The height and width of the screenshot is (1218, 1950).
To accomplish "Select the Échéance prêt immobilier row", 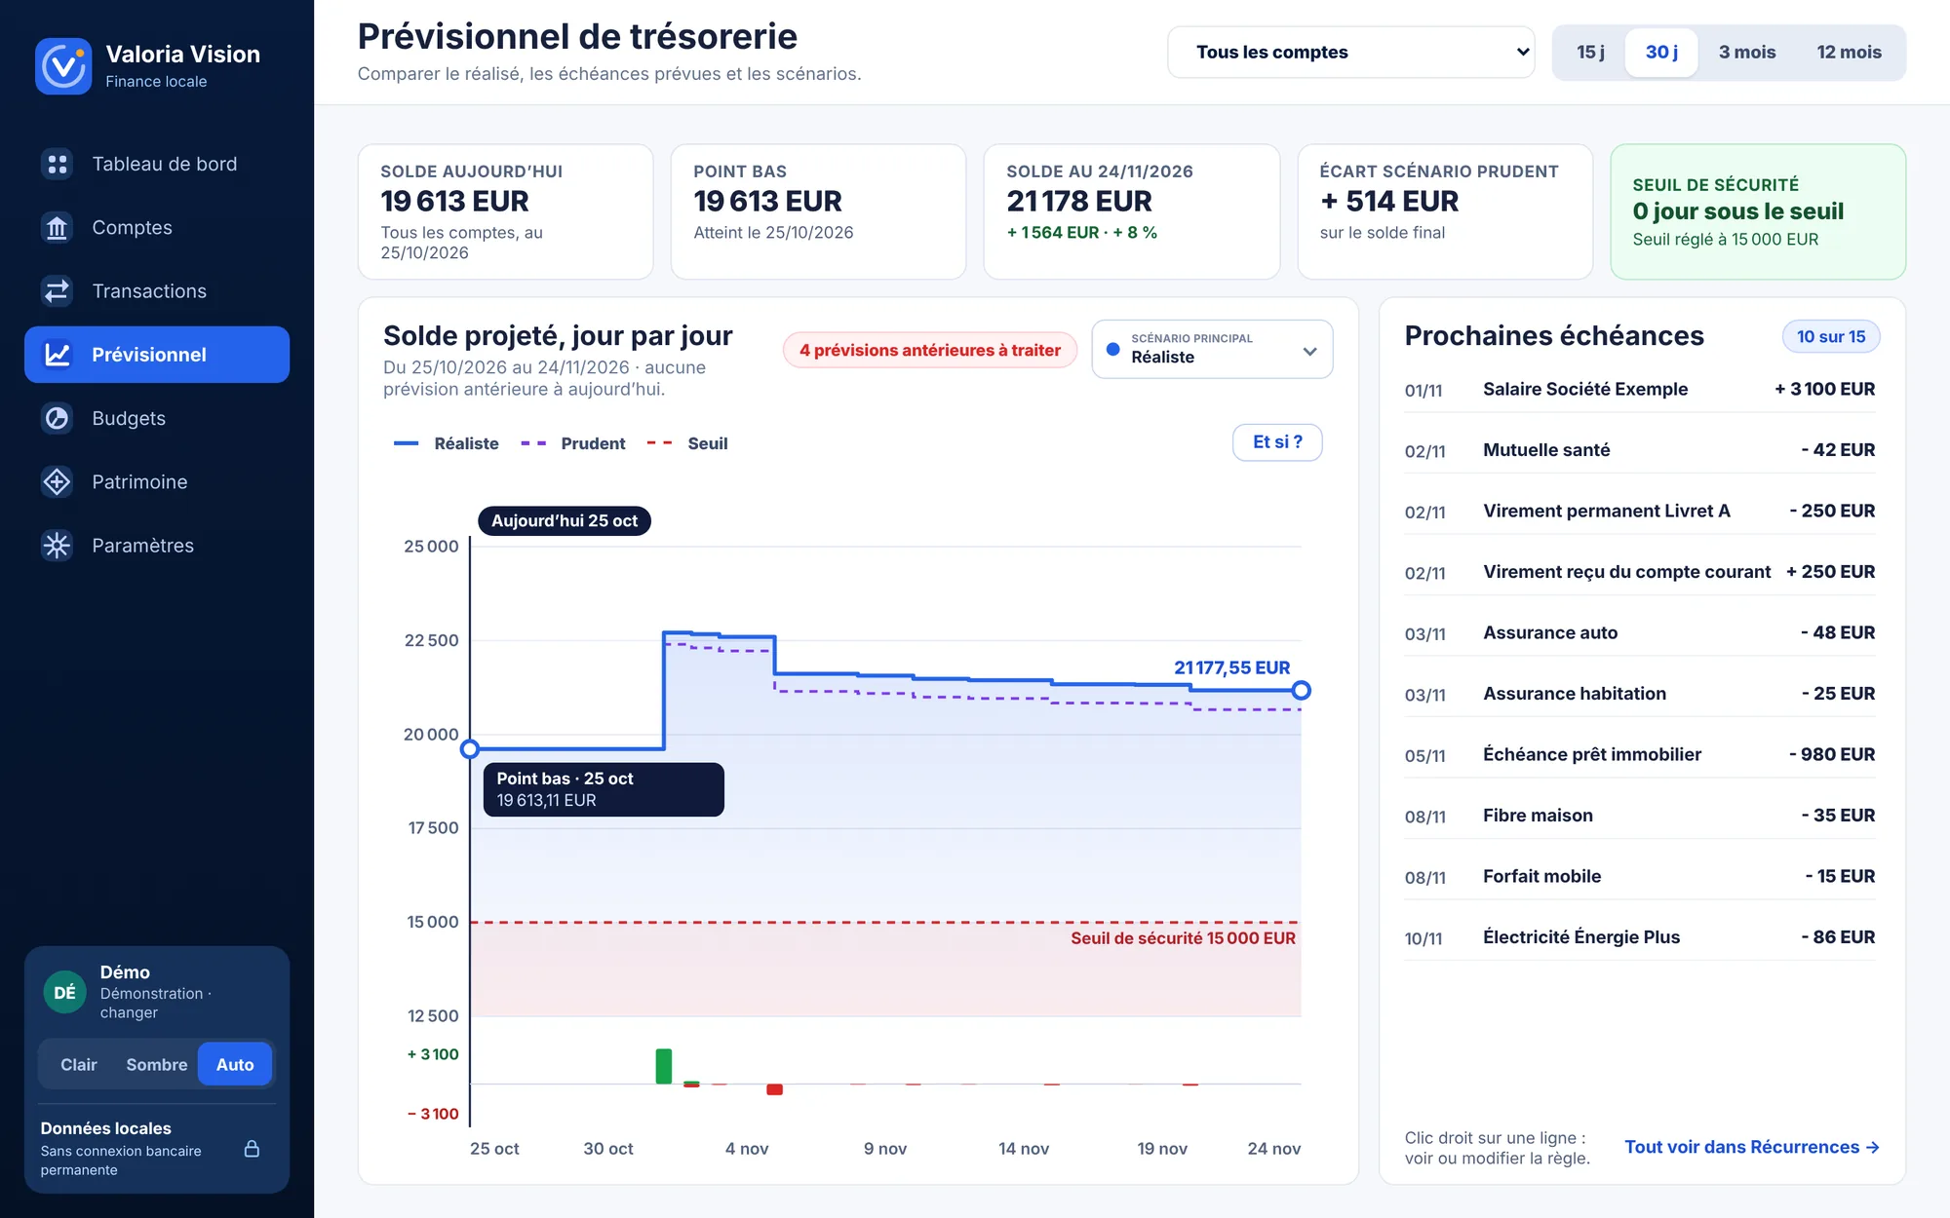I will pyautogui.click(x=1640, y=754).
